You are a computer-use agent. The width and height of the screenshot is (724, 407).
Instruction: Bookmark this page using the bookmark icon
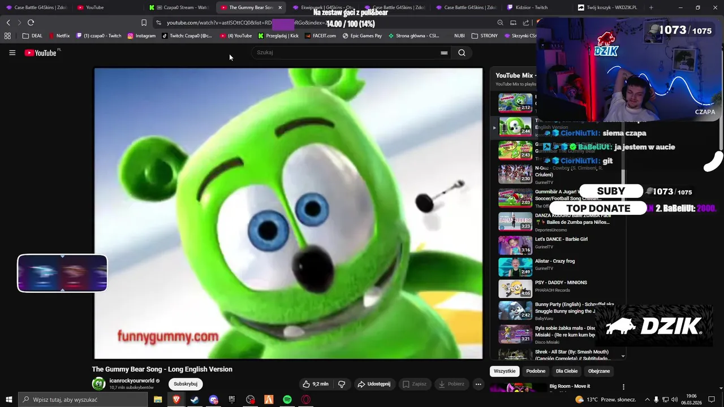(144, 23)
